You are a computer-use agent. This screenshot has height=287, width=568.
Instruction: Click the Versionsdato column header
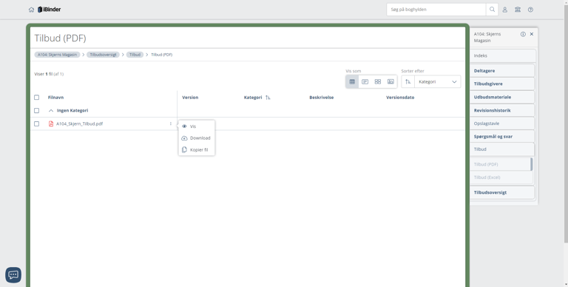coord(400,98)
